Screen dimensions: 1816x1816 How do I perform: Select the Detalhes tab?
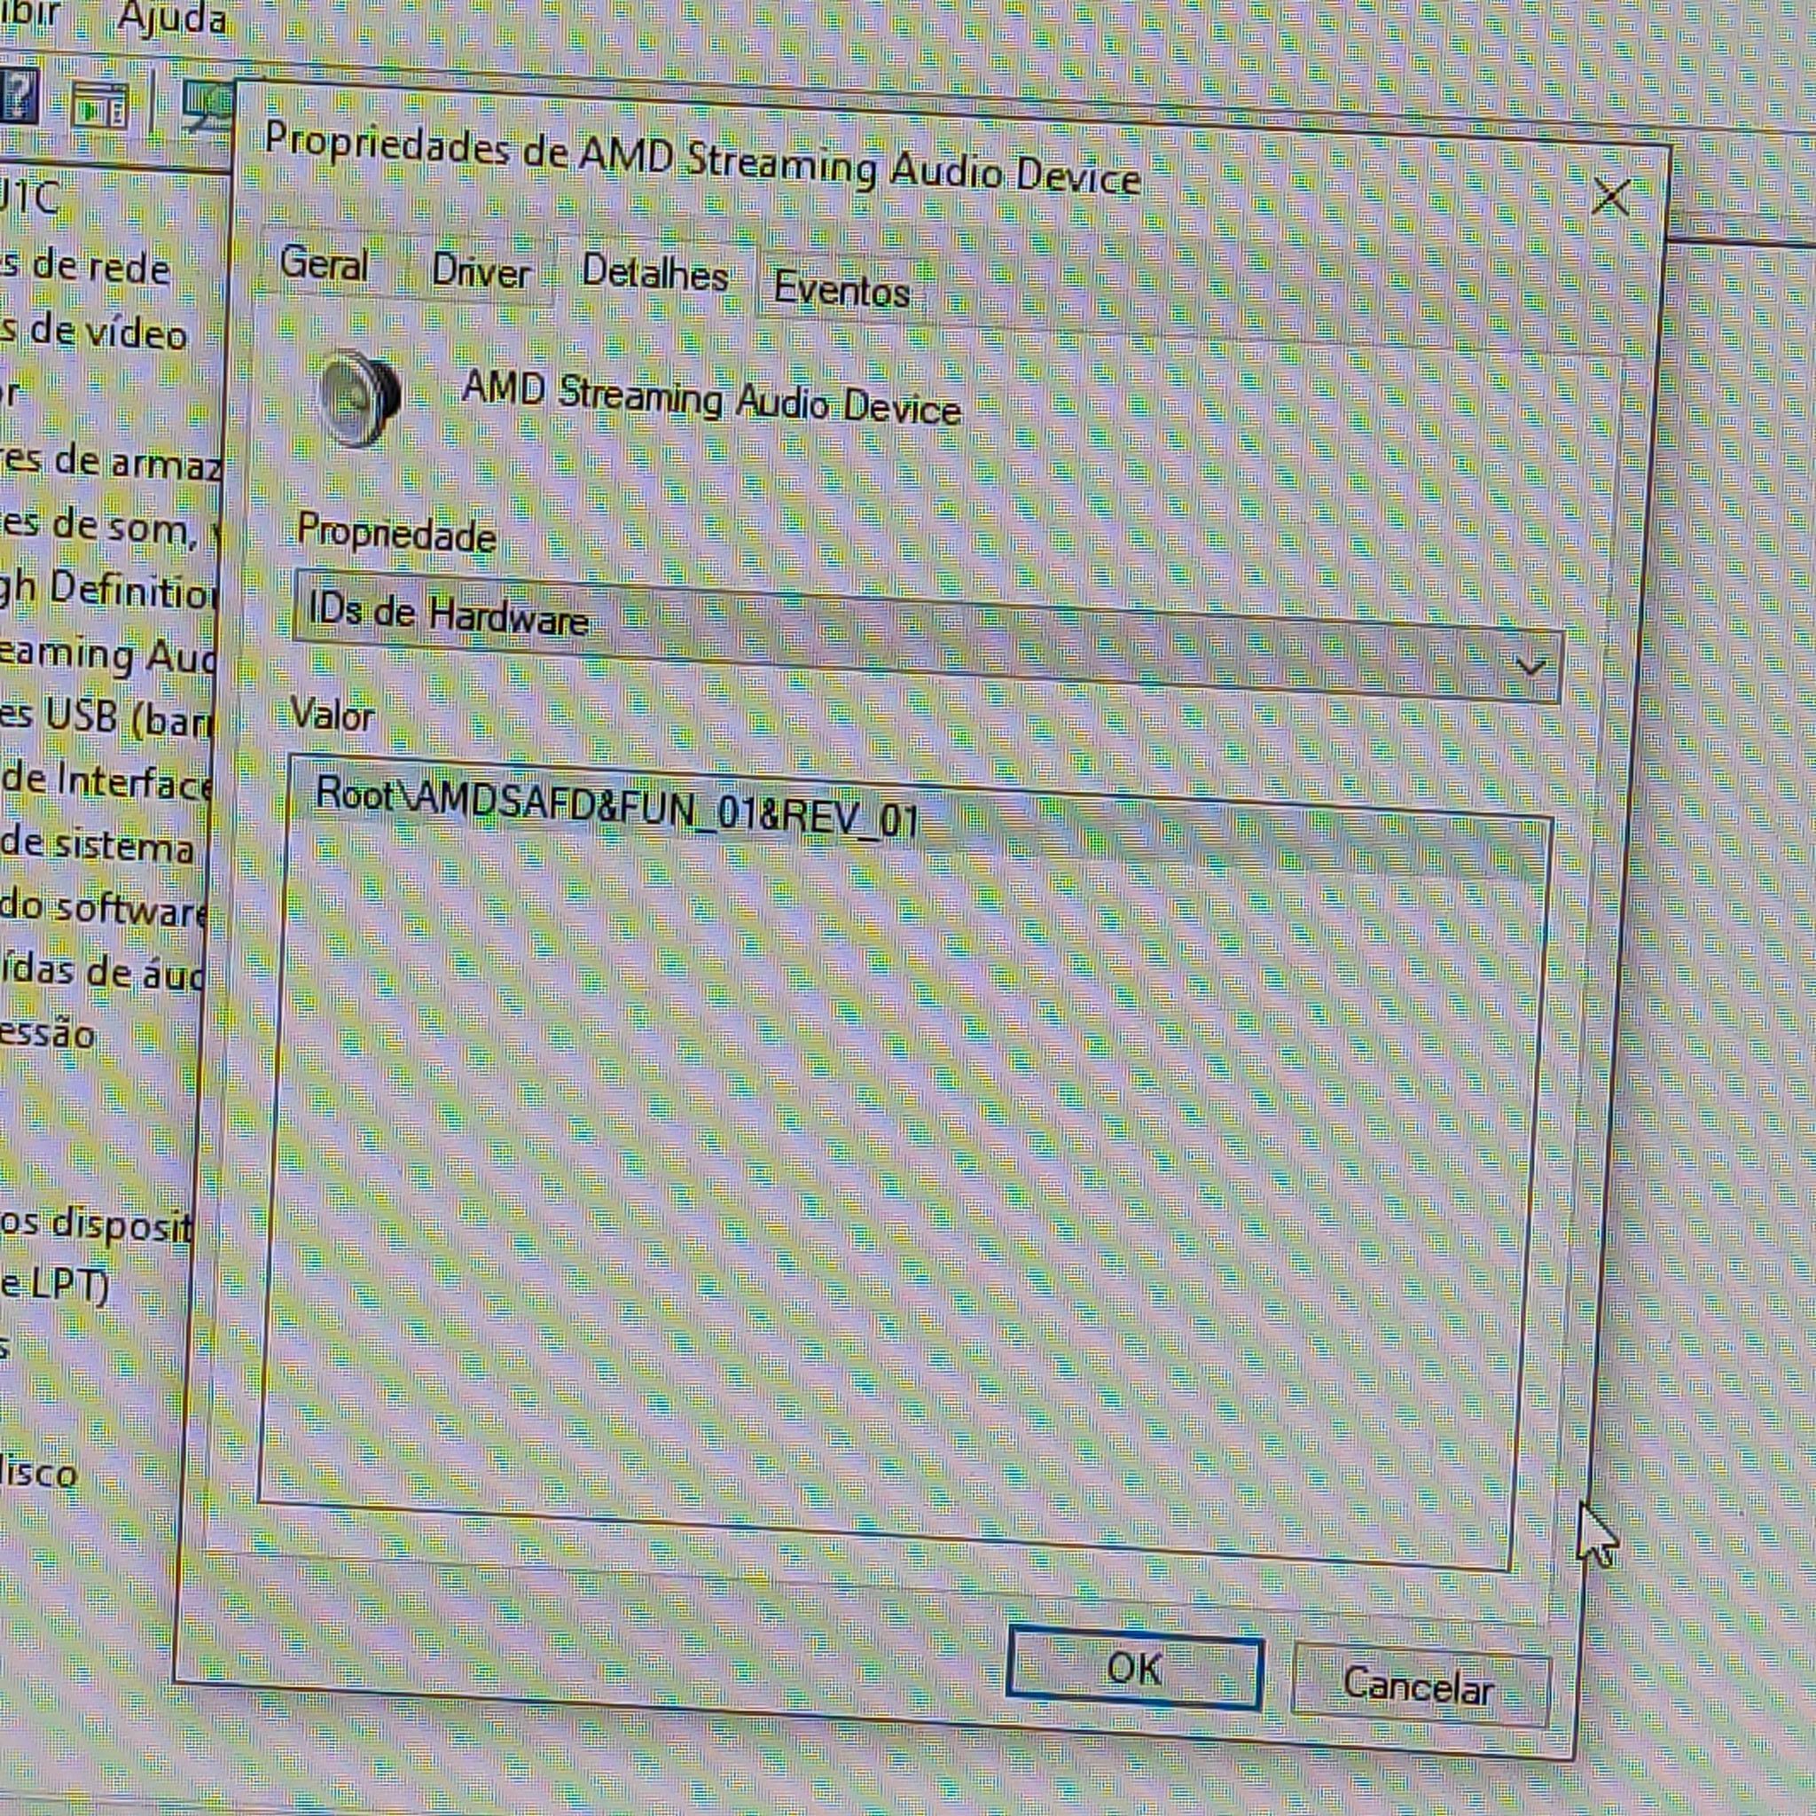655,275
